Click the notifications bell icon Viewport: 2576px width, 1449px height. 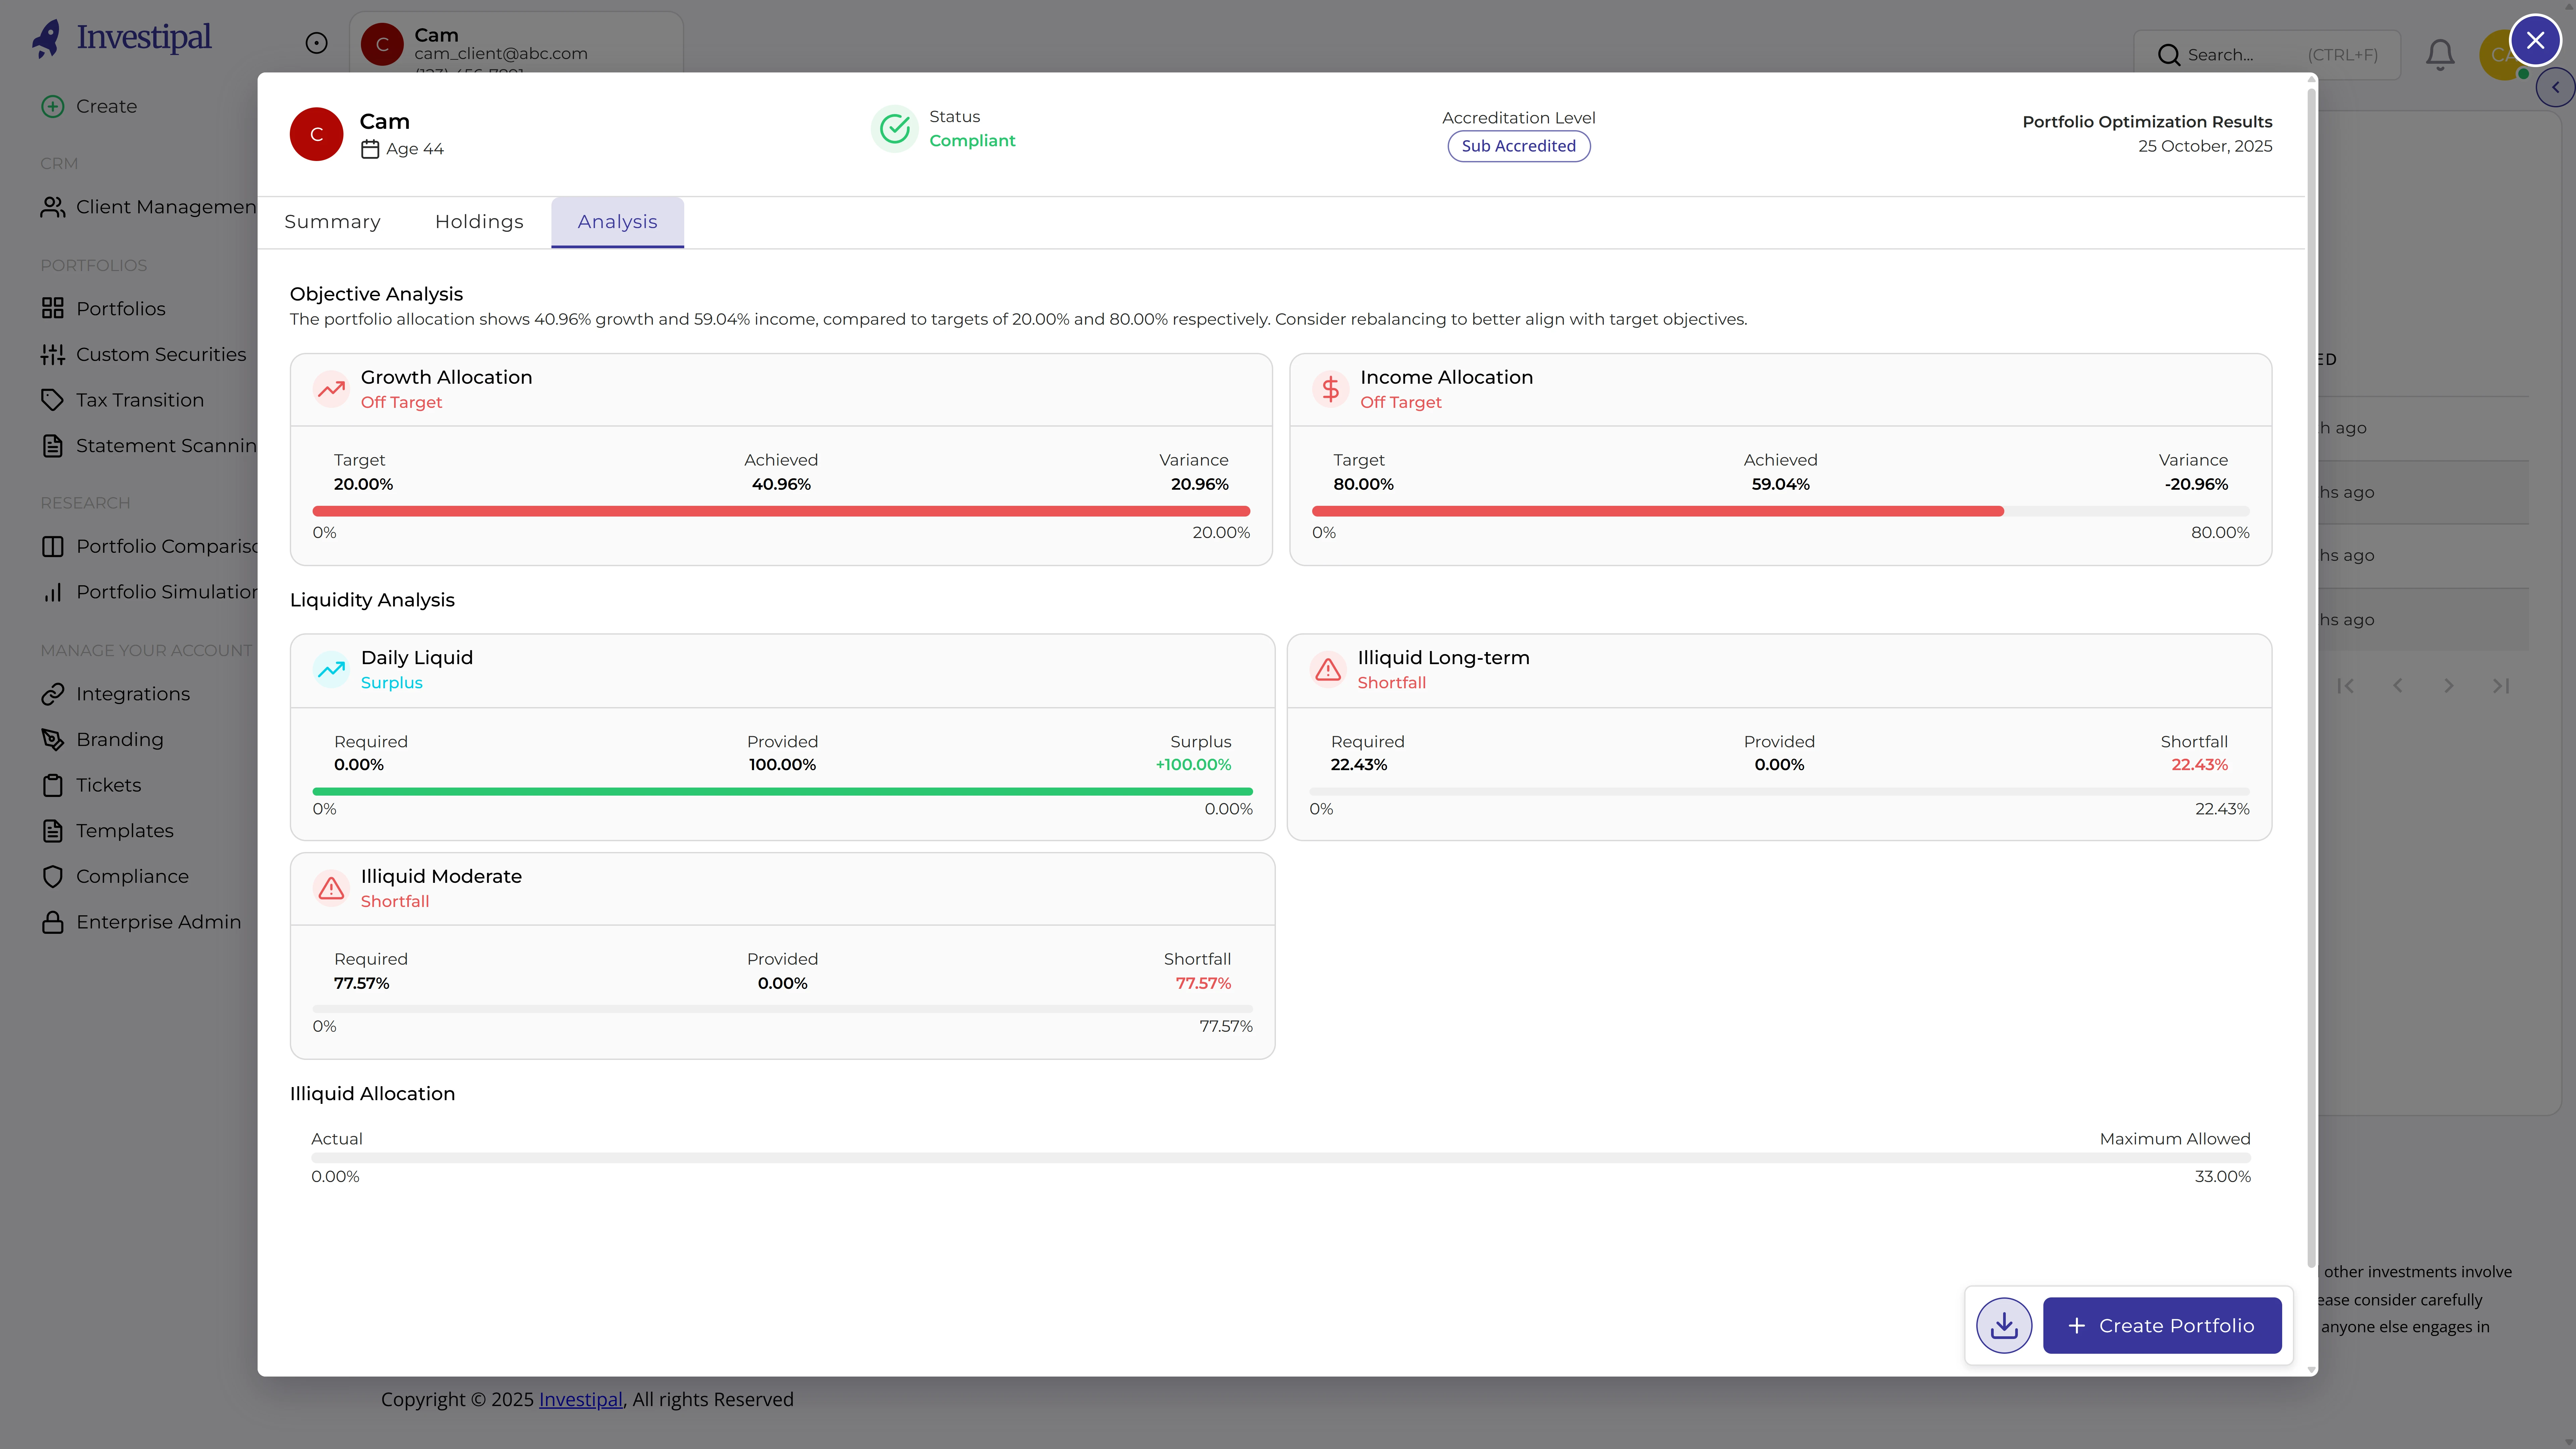coord(2440,54)
